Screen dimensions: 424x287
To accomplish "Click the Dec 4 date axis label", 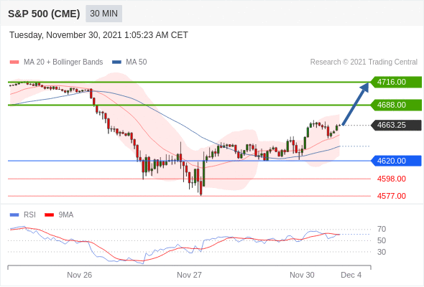I will point(351,275).
